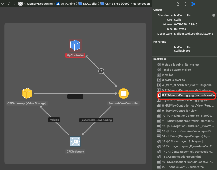Click the _values reference label
Viewport: 217px width, 170px height.
(54, 120)
